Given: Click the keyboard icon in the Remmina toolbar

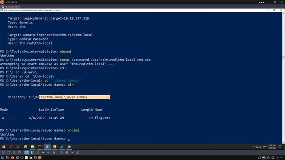Looking at the screenshot, I should tap(43, 152).
